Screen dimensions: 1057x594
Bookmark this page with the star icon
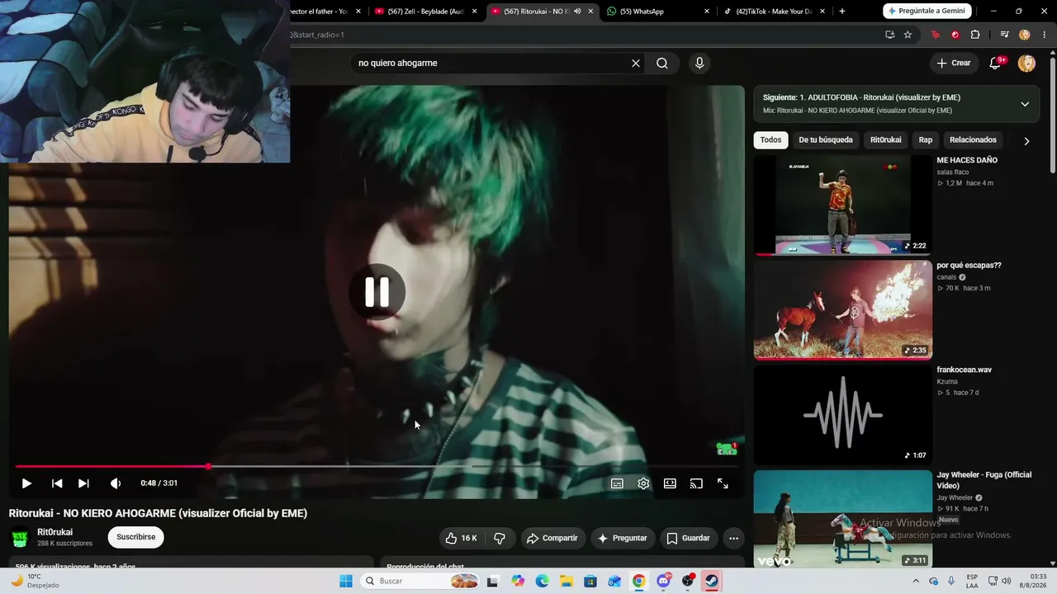[908, 35]
